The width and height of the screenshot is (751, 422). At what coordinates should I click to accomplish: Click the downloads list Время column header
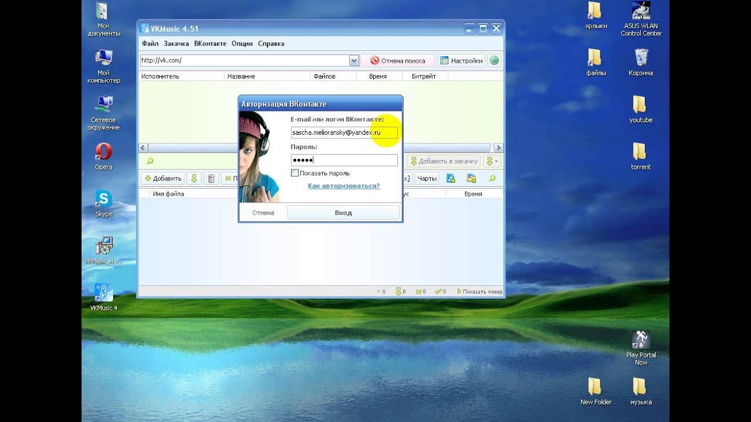(473, 194)
